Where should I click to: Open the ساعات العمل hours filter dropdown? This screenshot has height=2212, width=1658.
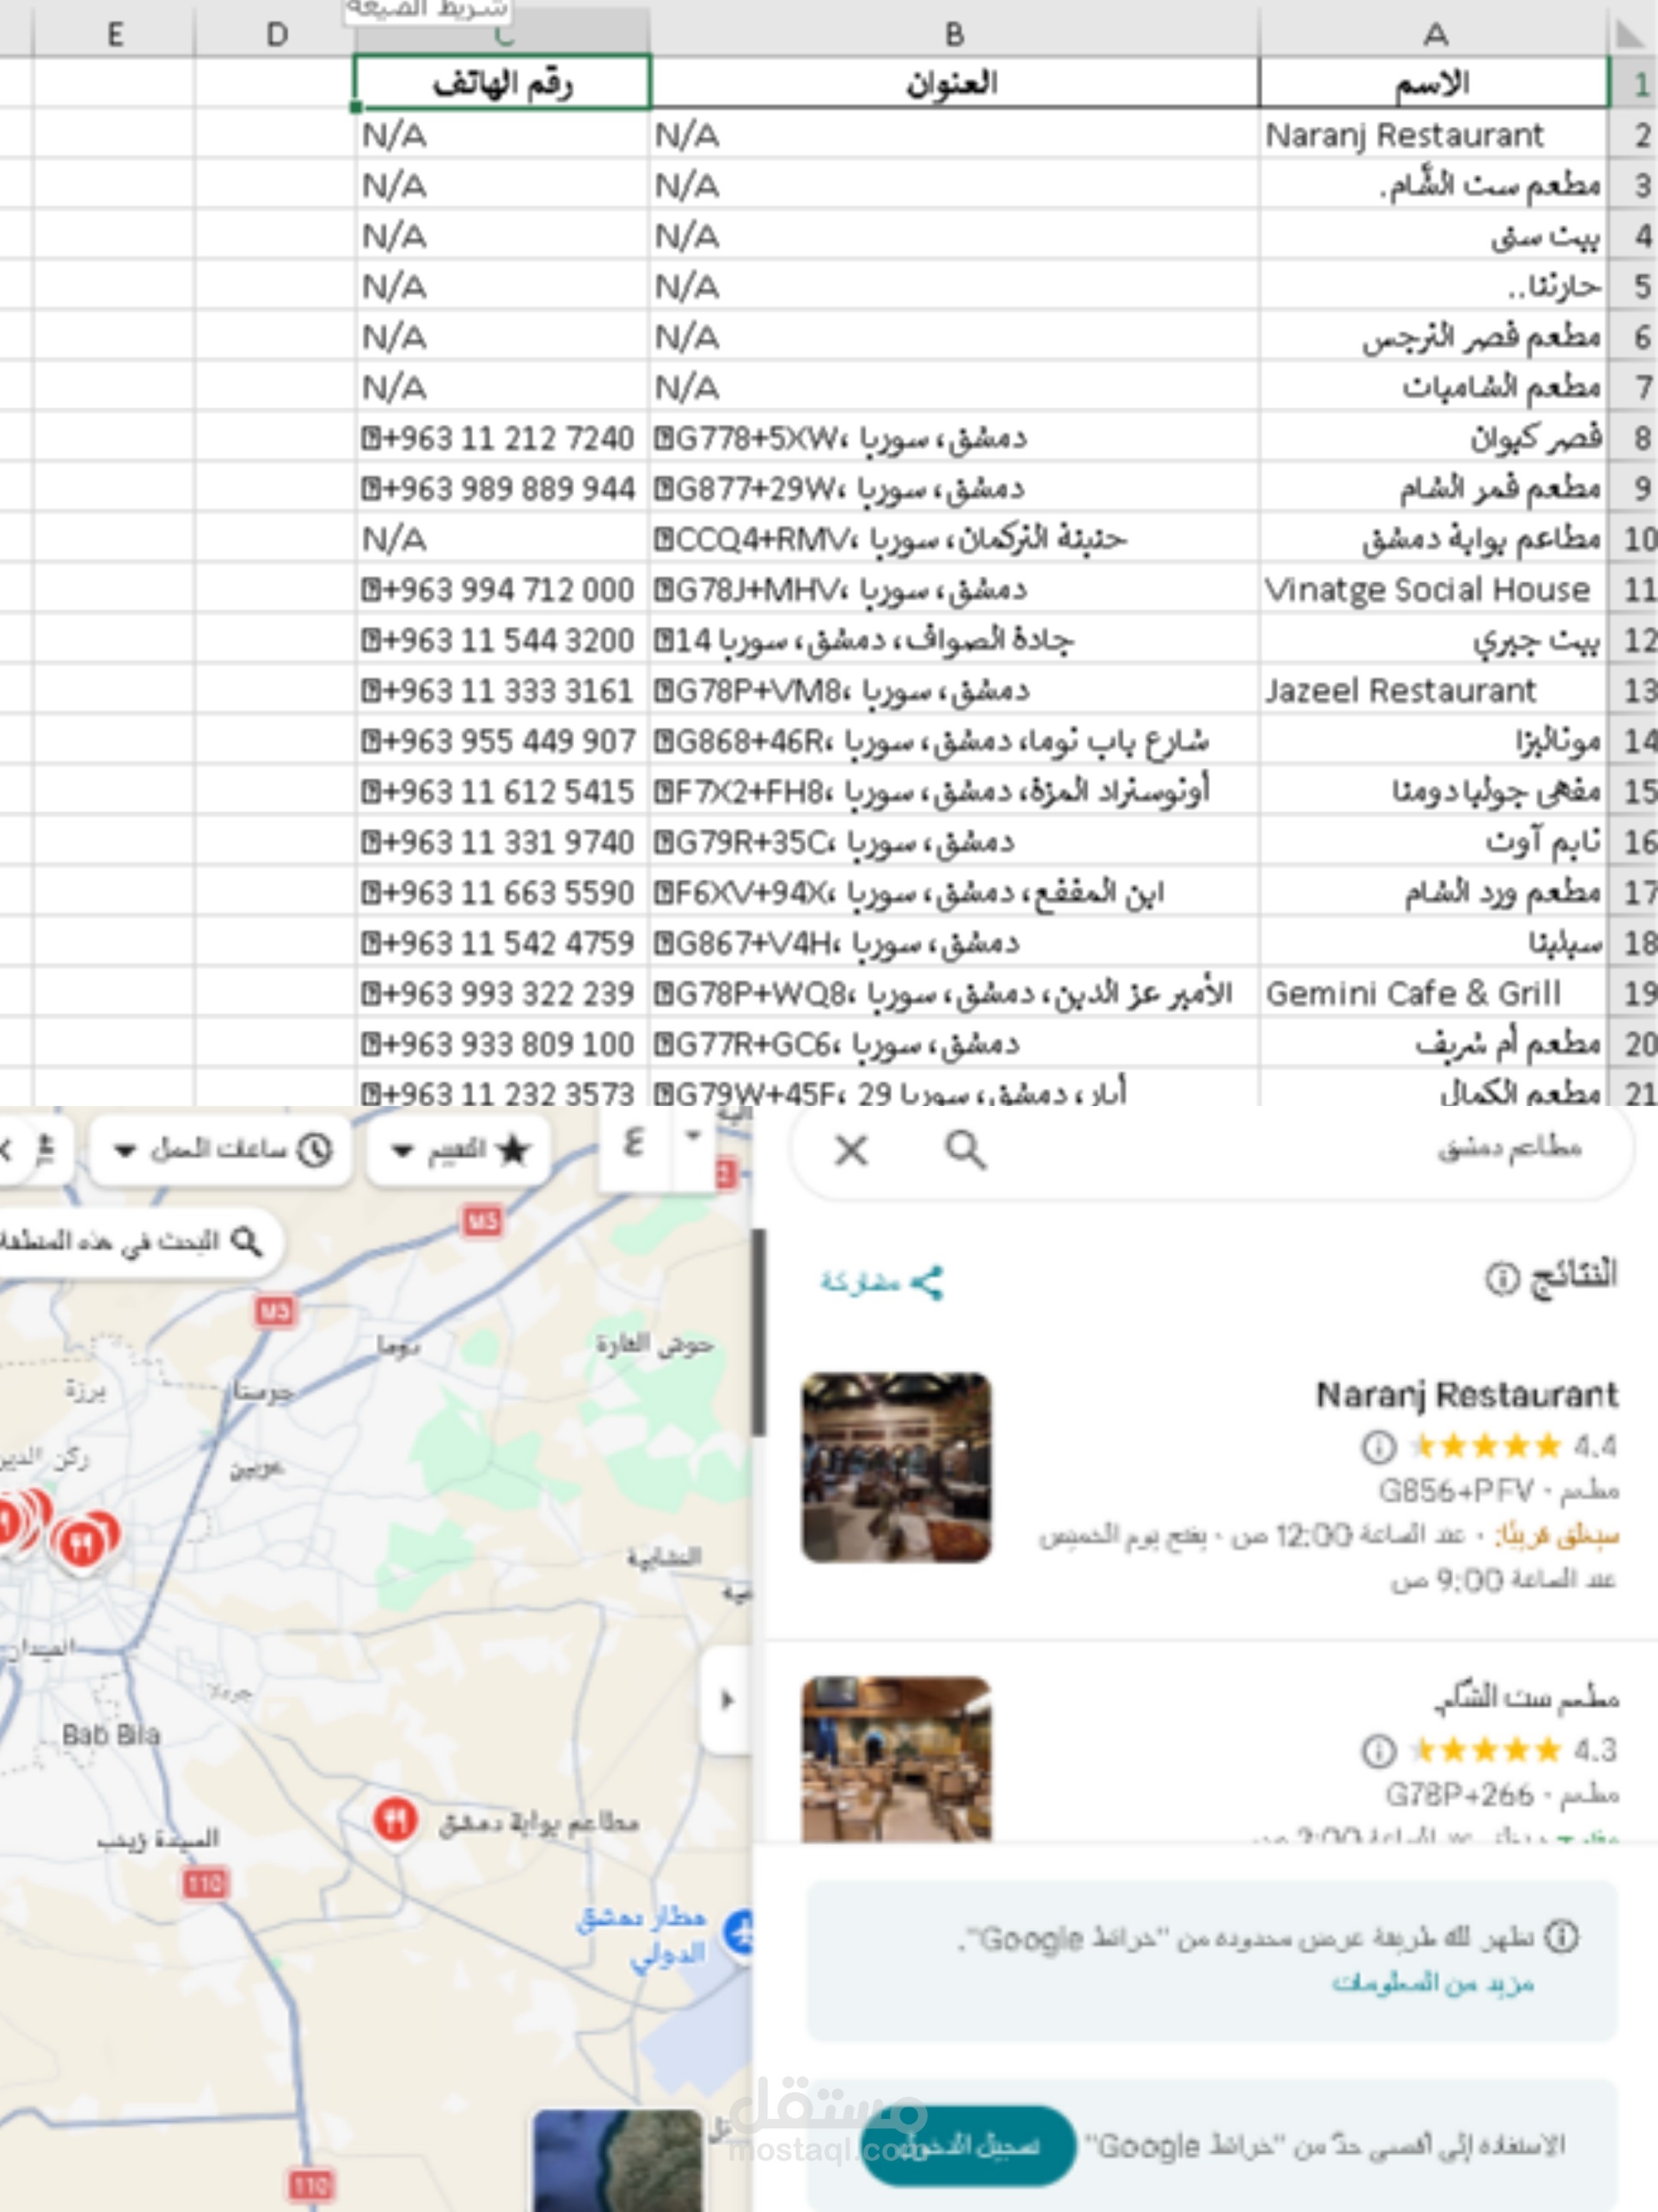(x=222, y=1150)
